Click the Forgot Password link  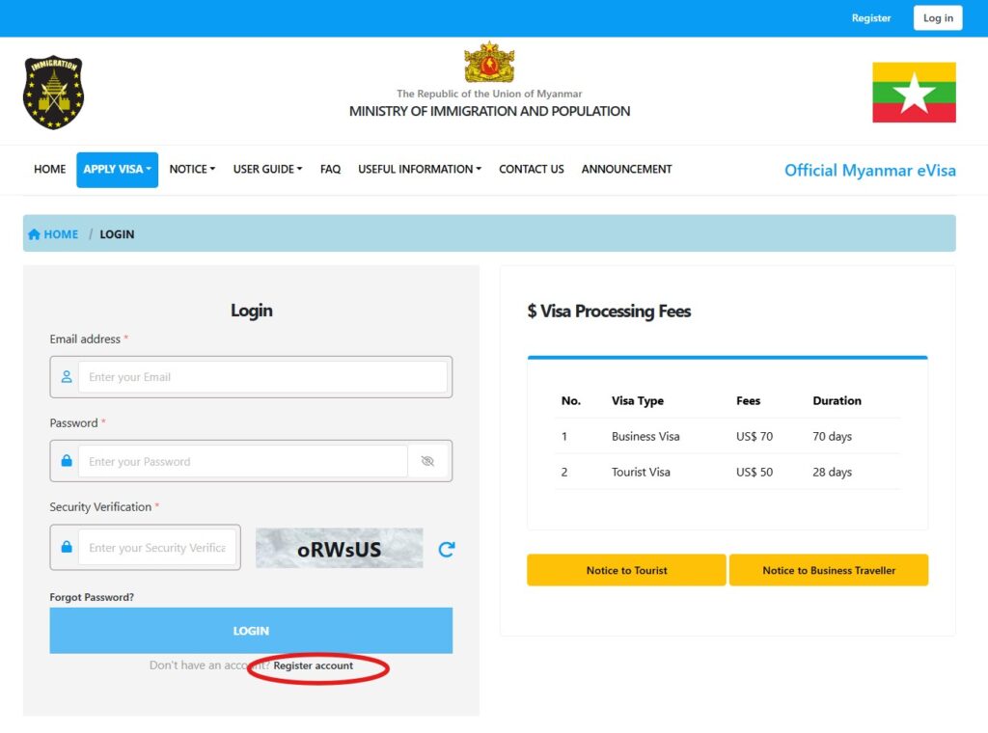tap(92, 598)
